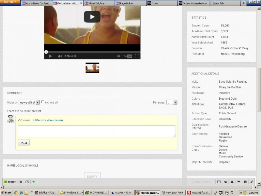This screenshot has width=261, height=196.
Task: Switch to the Miami Dolphins tab
Action: pos(99,3)
